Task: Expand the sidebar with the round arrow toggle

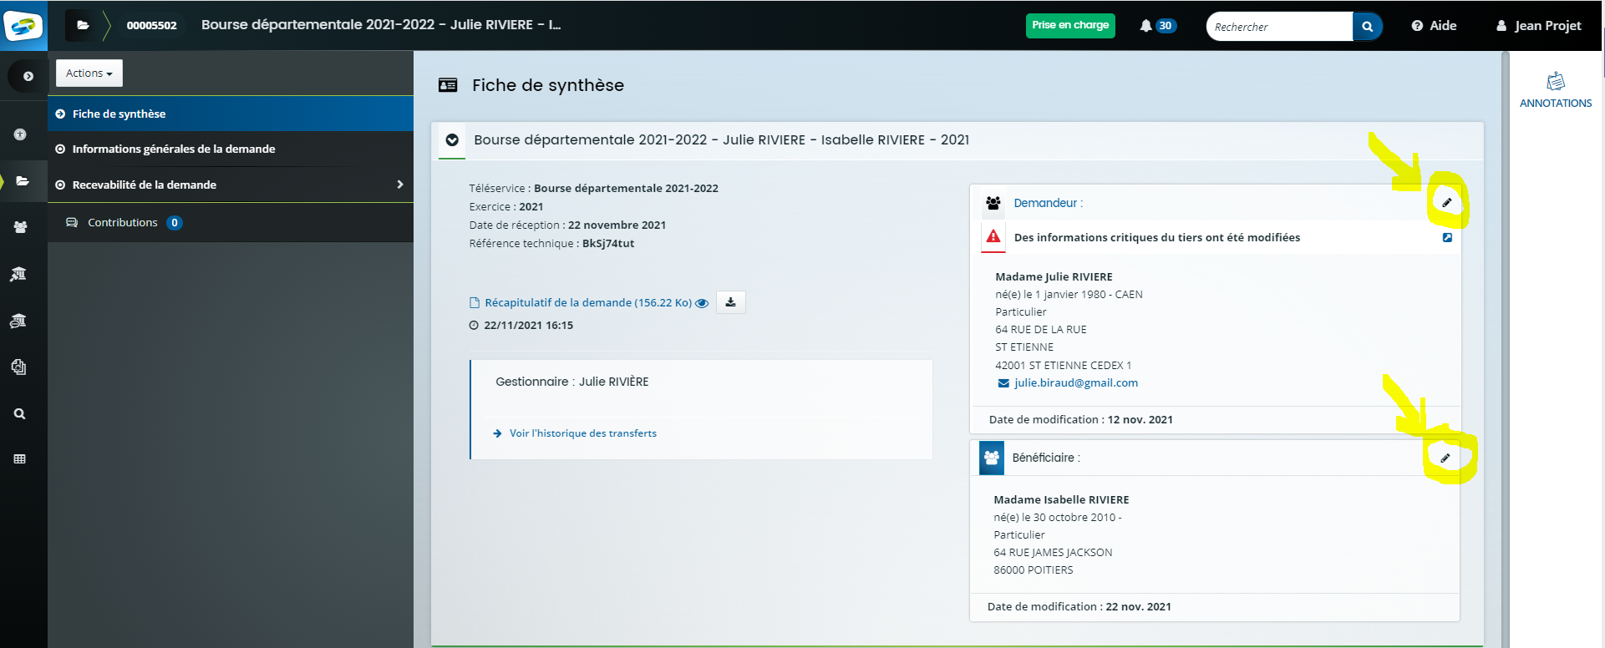Action: [28, 76]
